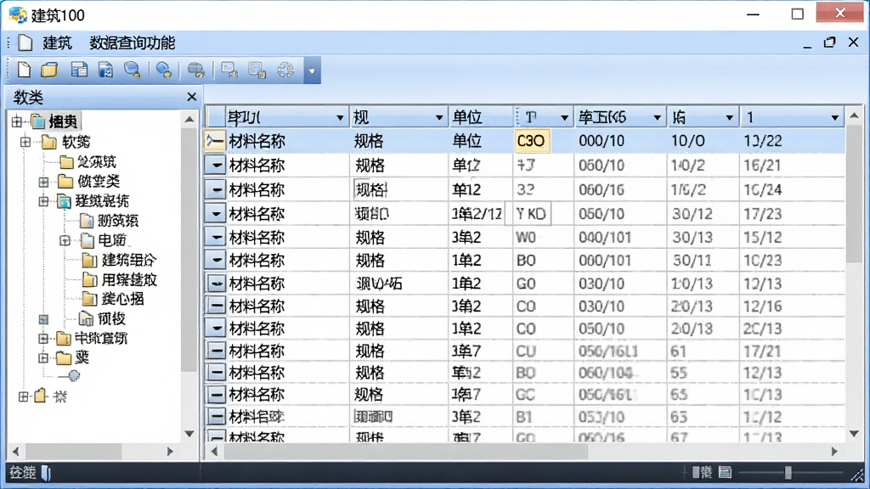Click the gear settings toolbar icon
Viewport: 870px width, 489px height.
[x=285, y=70]
